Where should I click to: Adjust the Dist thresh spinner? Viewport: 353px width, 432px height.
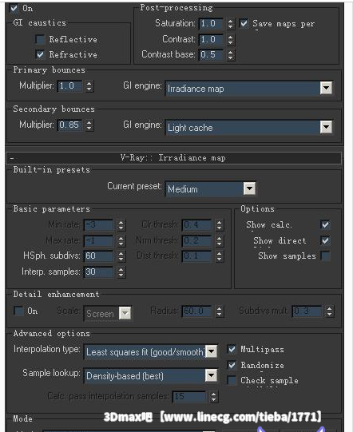coord(219,256)
